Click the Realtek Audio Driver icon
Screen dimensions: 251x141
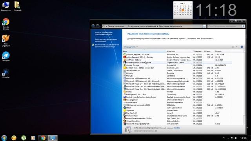[x=125, y=97]
